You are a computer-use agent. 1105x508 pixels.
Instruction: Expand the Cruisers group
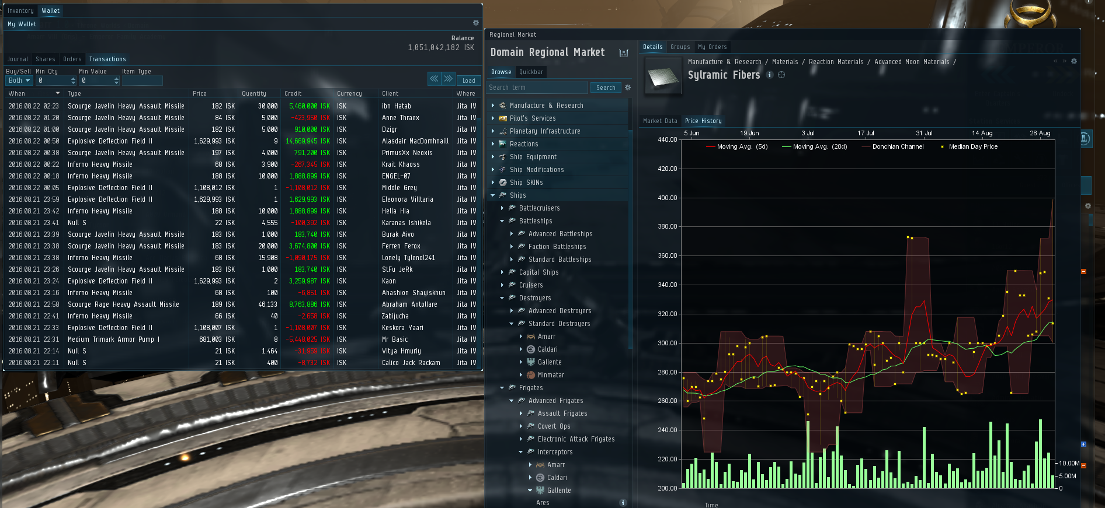tap(502, 285)
